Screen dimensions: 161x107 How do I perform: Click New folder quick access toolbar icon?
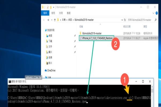[51, 7]
